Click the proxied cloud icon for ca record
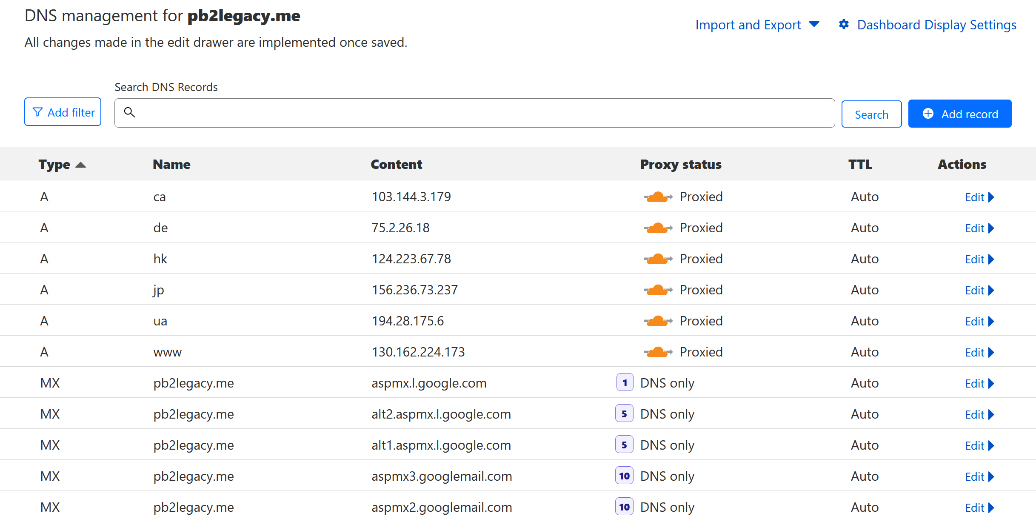 [x=658, y=197]
